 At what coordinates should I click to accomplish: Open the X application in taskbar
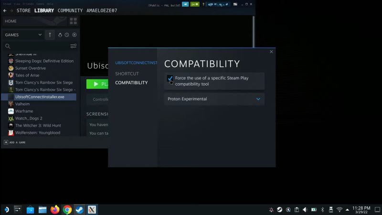pyautogui.click(x=92, y=210)
